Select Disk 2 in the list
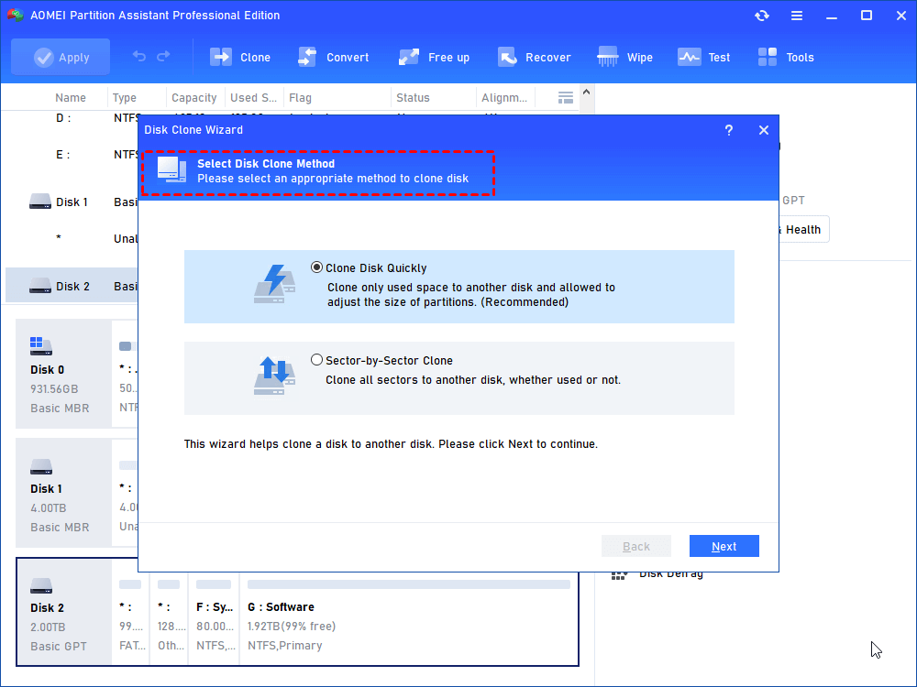 coord(72,286)
